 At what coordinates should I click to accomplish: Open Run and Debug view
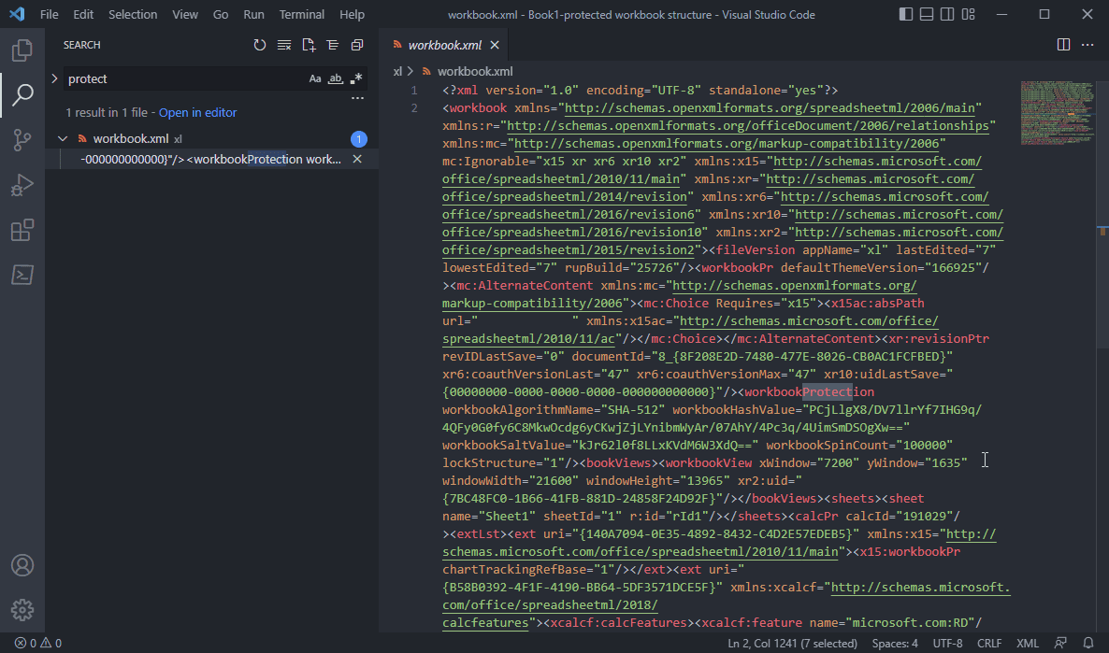coord(22,185)
